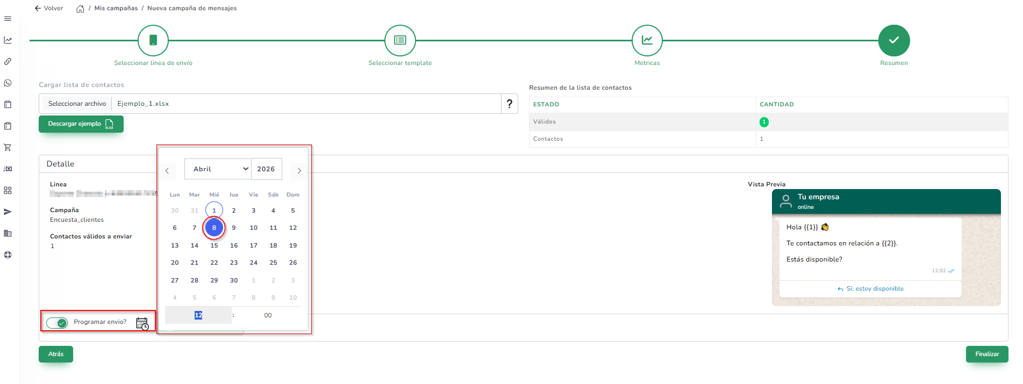
Task: Click the link chain sidebar icon
Action: click(8, 62)
